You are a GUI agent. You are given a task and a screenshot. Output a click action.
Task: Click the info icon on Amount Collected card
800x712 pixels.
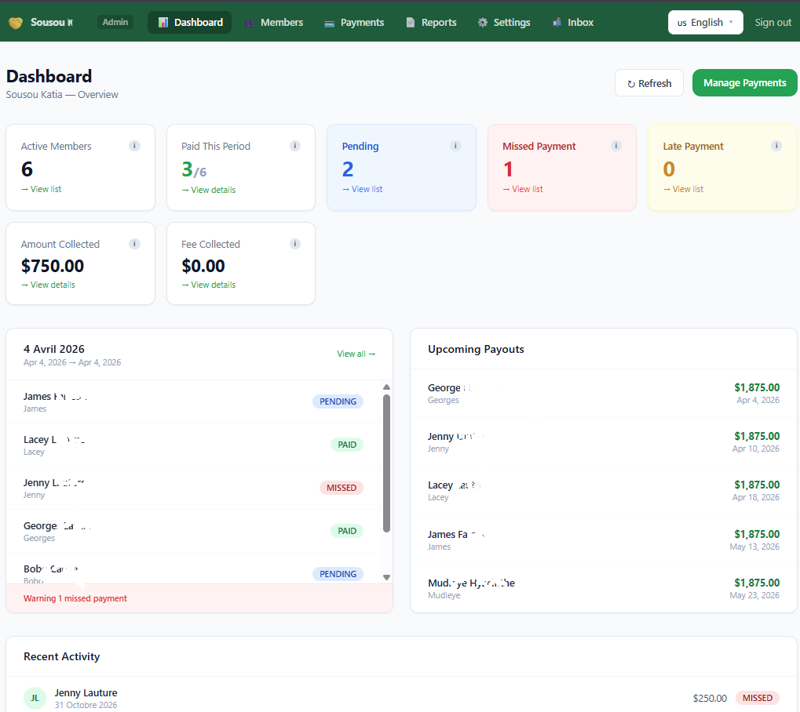coord(134,244)
